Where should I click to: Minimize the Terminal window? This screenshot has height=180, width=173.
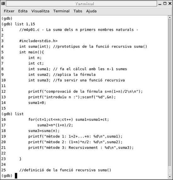point(160,4)
